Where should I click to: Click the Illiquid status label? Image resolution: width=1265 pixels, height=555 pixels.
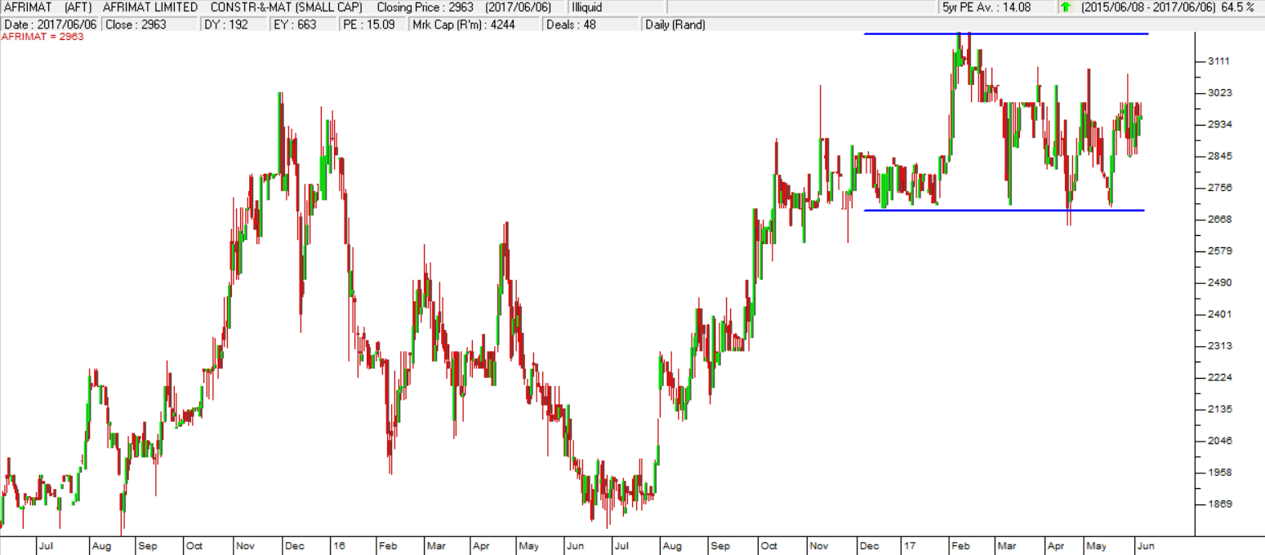point(586,7)
